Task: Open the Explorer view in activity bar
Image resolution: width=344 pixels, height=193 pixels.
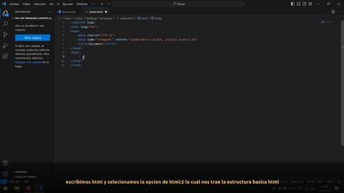Action: [x=5, y=13]
